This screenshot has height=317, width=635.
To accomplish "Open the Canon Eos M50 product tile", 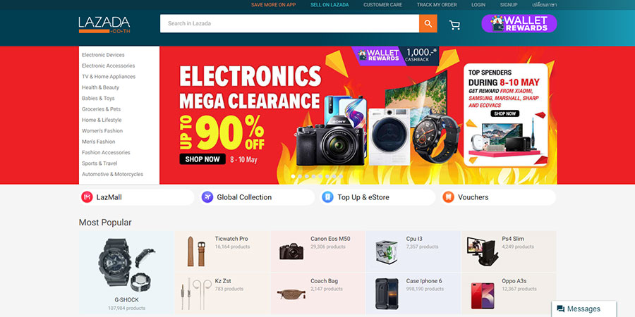I will 318,251.
